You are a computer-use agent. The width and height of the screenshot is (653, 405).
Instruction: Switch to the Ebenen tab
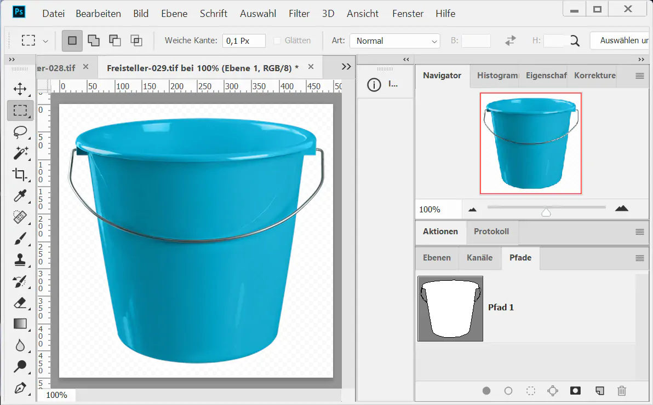tap(437, 258)
